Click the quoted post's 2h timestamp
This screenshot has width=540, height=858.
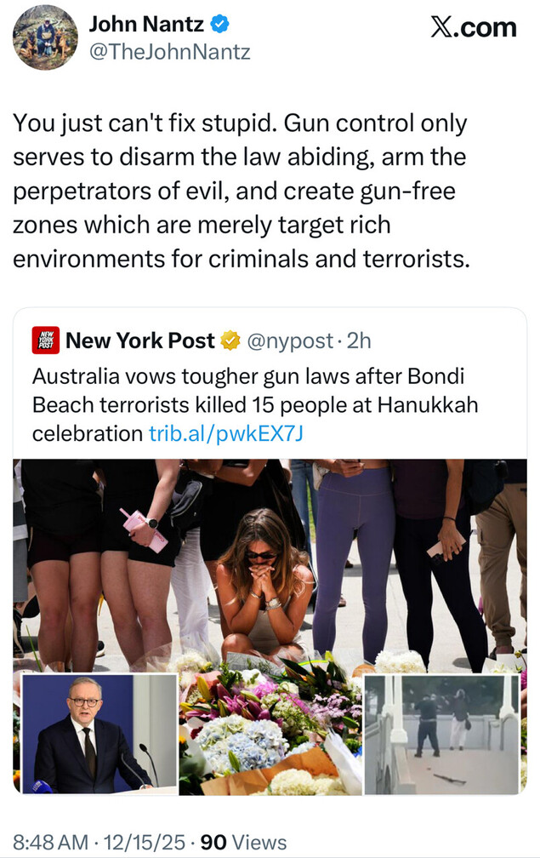pos(361,341)
